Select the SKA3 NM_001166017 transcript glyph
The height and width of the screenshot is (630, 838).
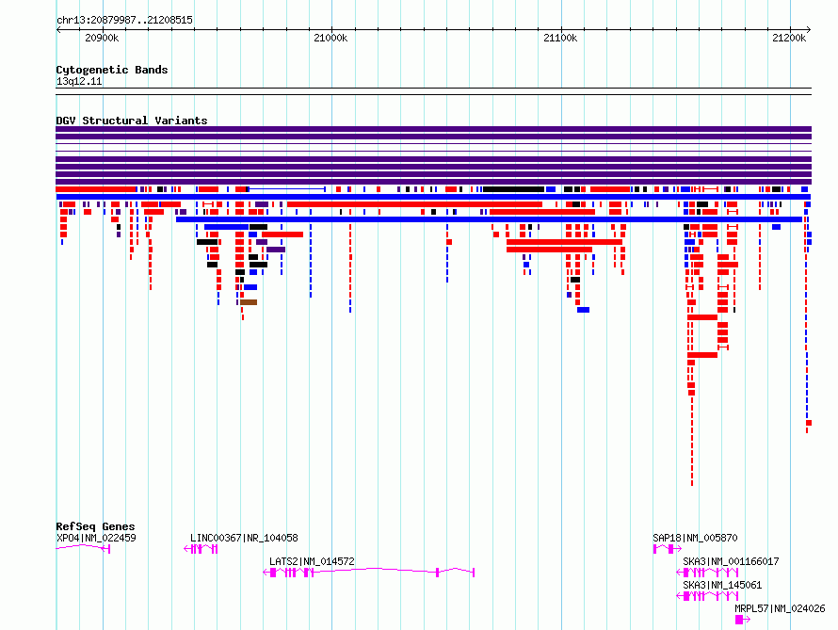[707, 573]
